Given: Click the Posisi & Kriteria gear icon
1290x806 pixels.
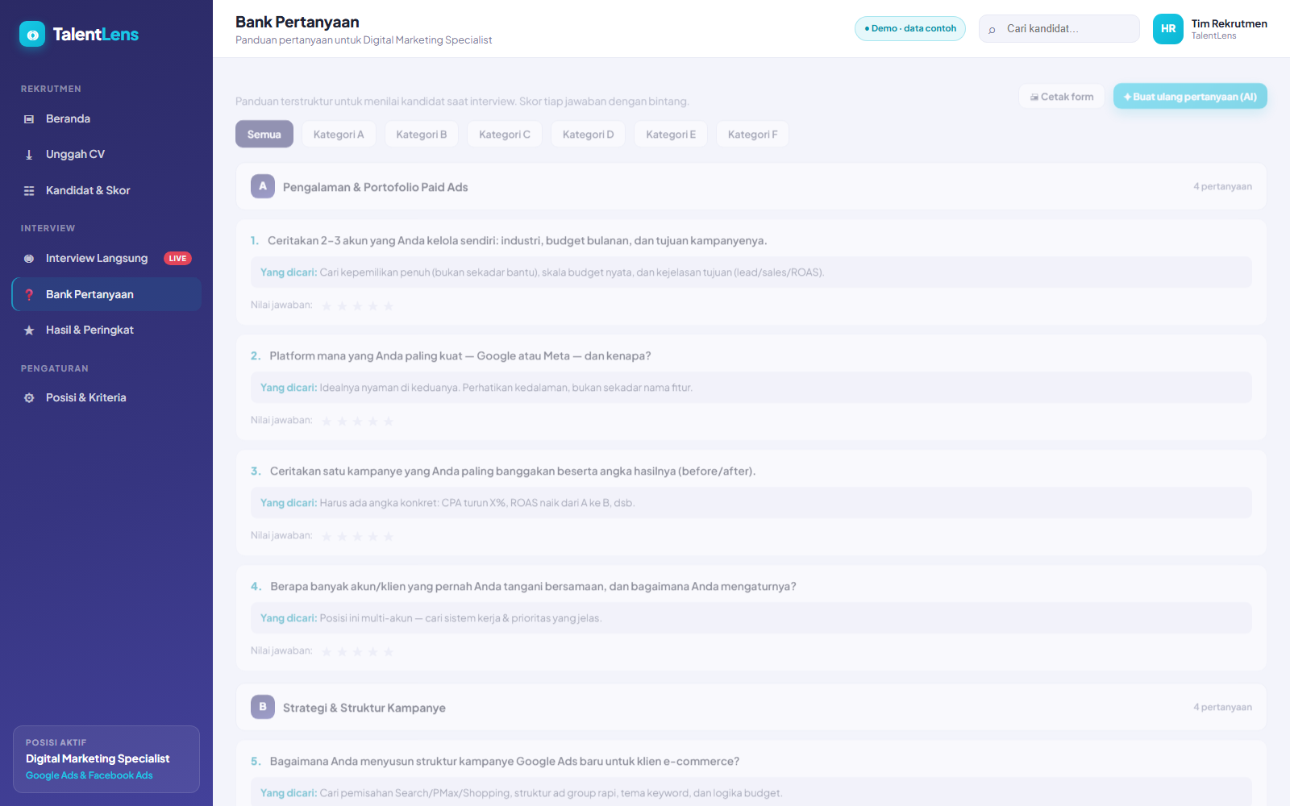Looking at the screenshot, I should tap(29, 398).
